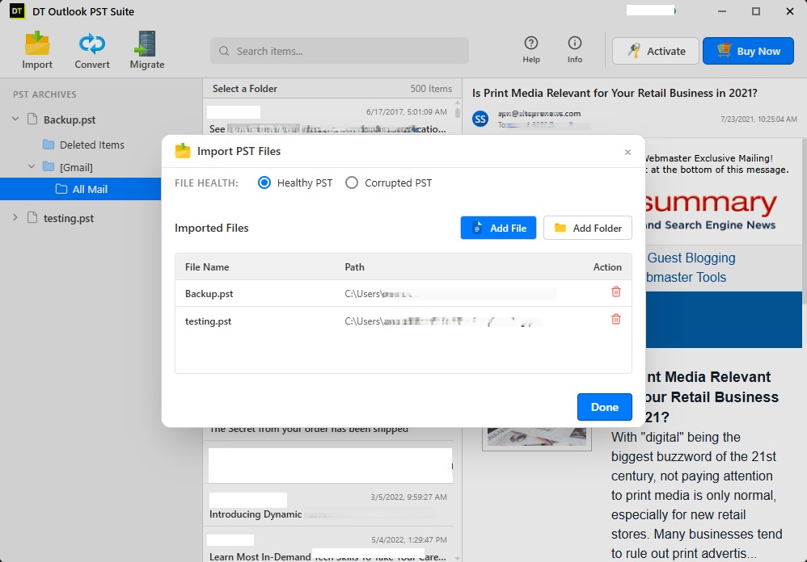This screenshot has height=562, width=807.
Task: Select the Corrupted PST radio button
Action: coord(352,182)
